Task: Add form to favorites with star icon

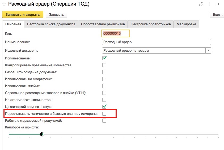Action: click(x=4, y=4)
